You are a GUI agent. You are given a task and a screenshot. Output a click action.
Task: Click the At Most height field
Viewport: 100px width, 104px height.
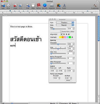pyautogui.click(x=67, y=78)
